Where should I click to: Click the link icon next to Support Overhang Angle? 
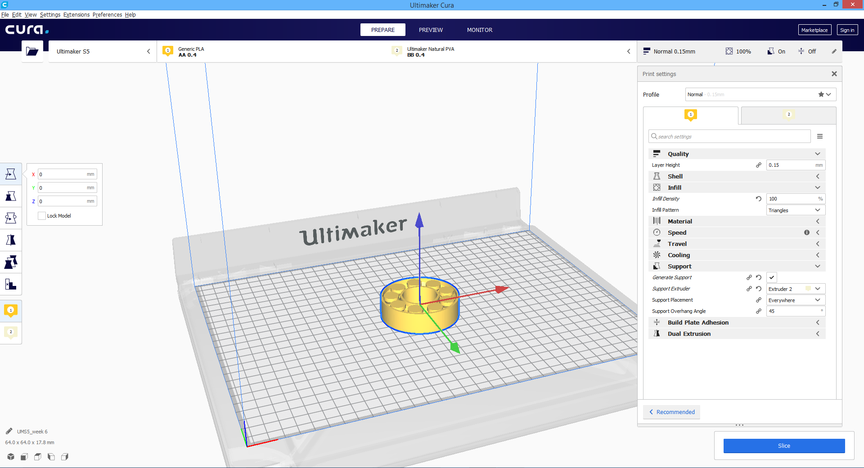pyautogui.click(x=759, y=311)
